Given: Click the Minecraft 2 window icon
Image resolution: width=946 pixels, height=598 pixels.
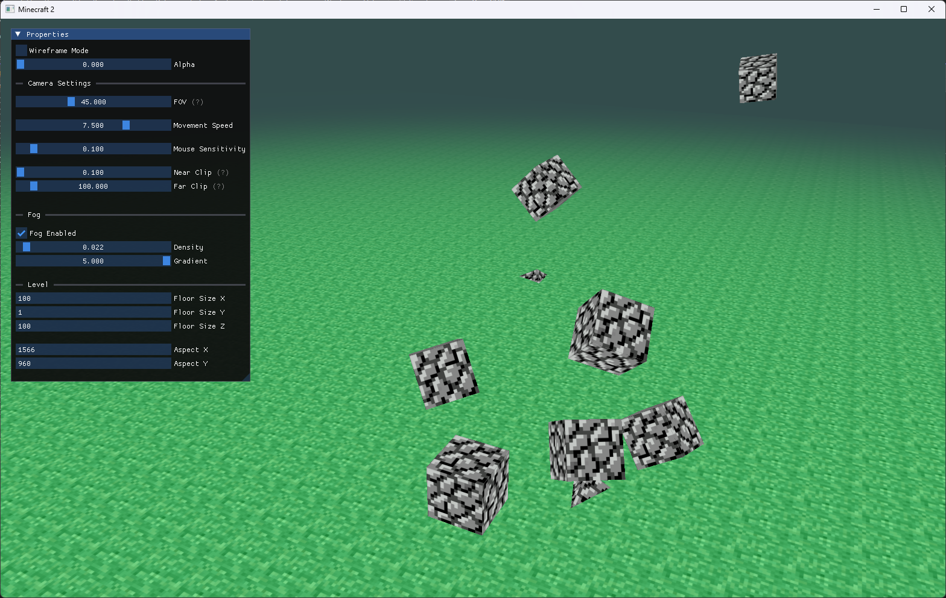Looking at the screenshot, I should coord(10,9).
